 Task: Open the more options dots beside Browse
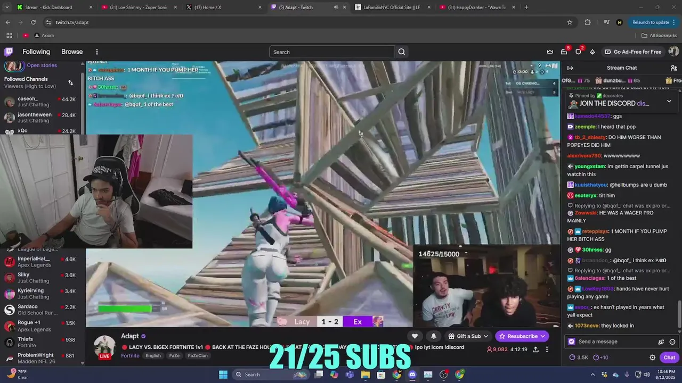(97, 52)
